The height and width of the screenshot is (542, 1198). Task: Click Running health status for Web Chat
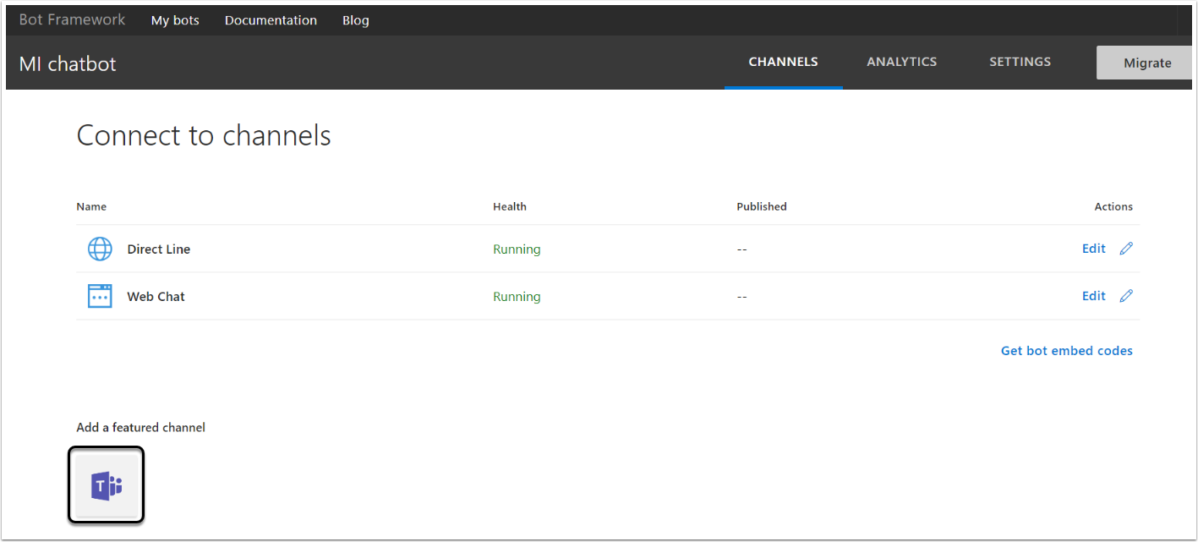pos(517,297)
